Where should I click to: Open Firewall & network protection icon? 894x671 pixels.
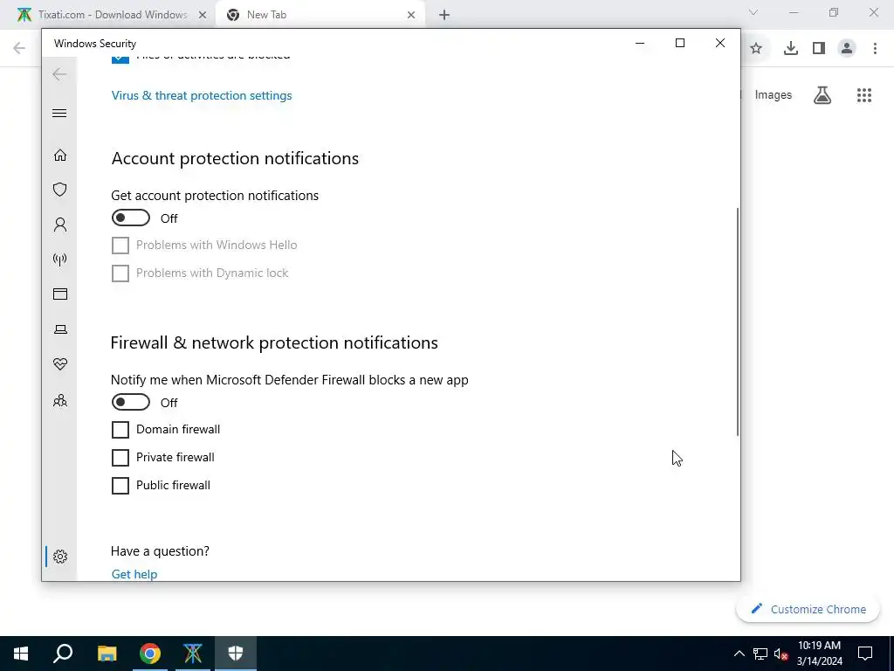60,259
